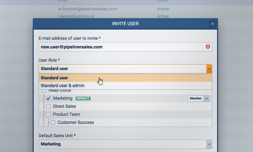Expand the Member role dropdown arrow
Image resolution: width=253 pixels, height=152 pixels.
click(206, 98)
